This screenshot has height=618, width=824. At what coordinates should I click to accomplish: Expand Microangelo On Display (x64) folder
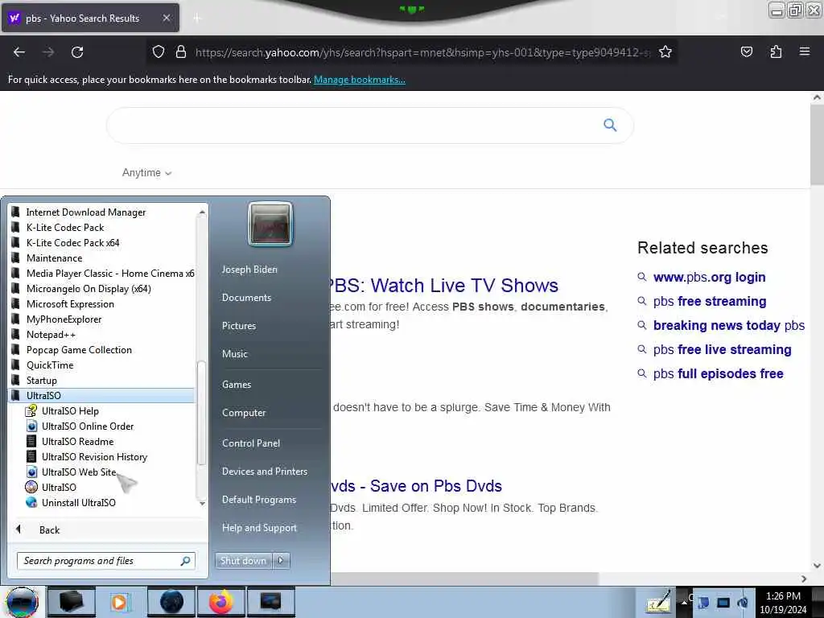(102, 289)
